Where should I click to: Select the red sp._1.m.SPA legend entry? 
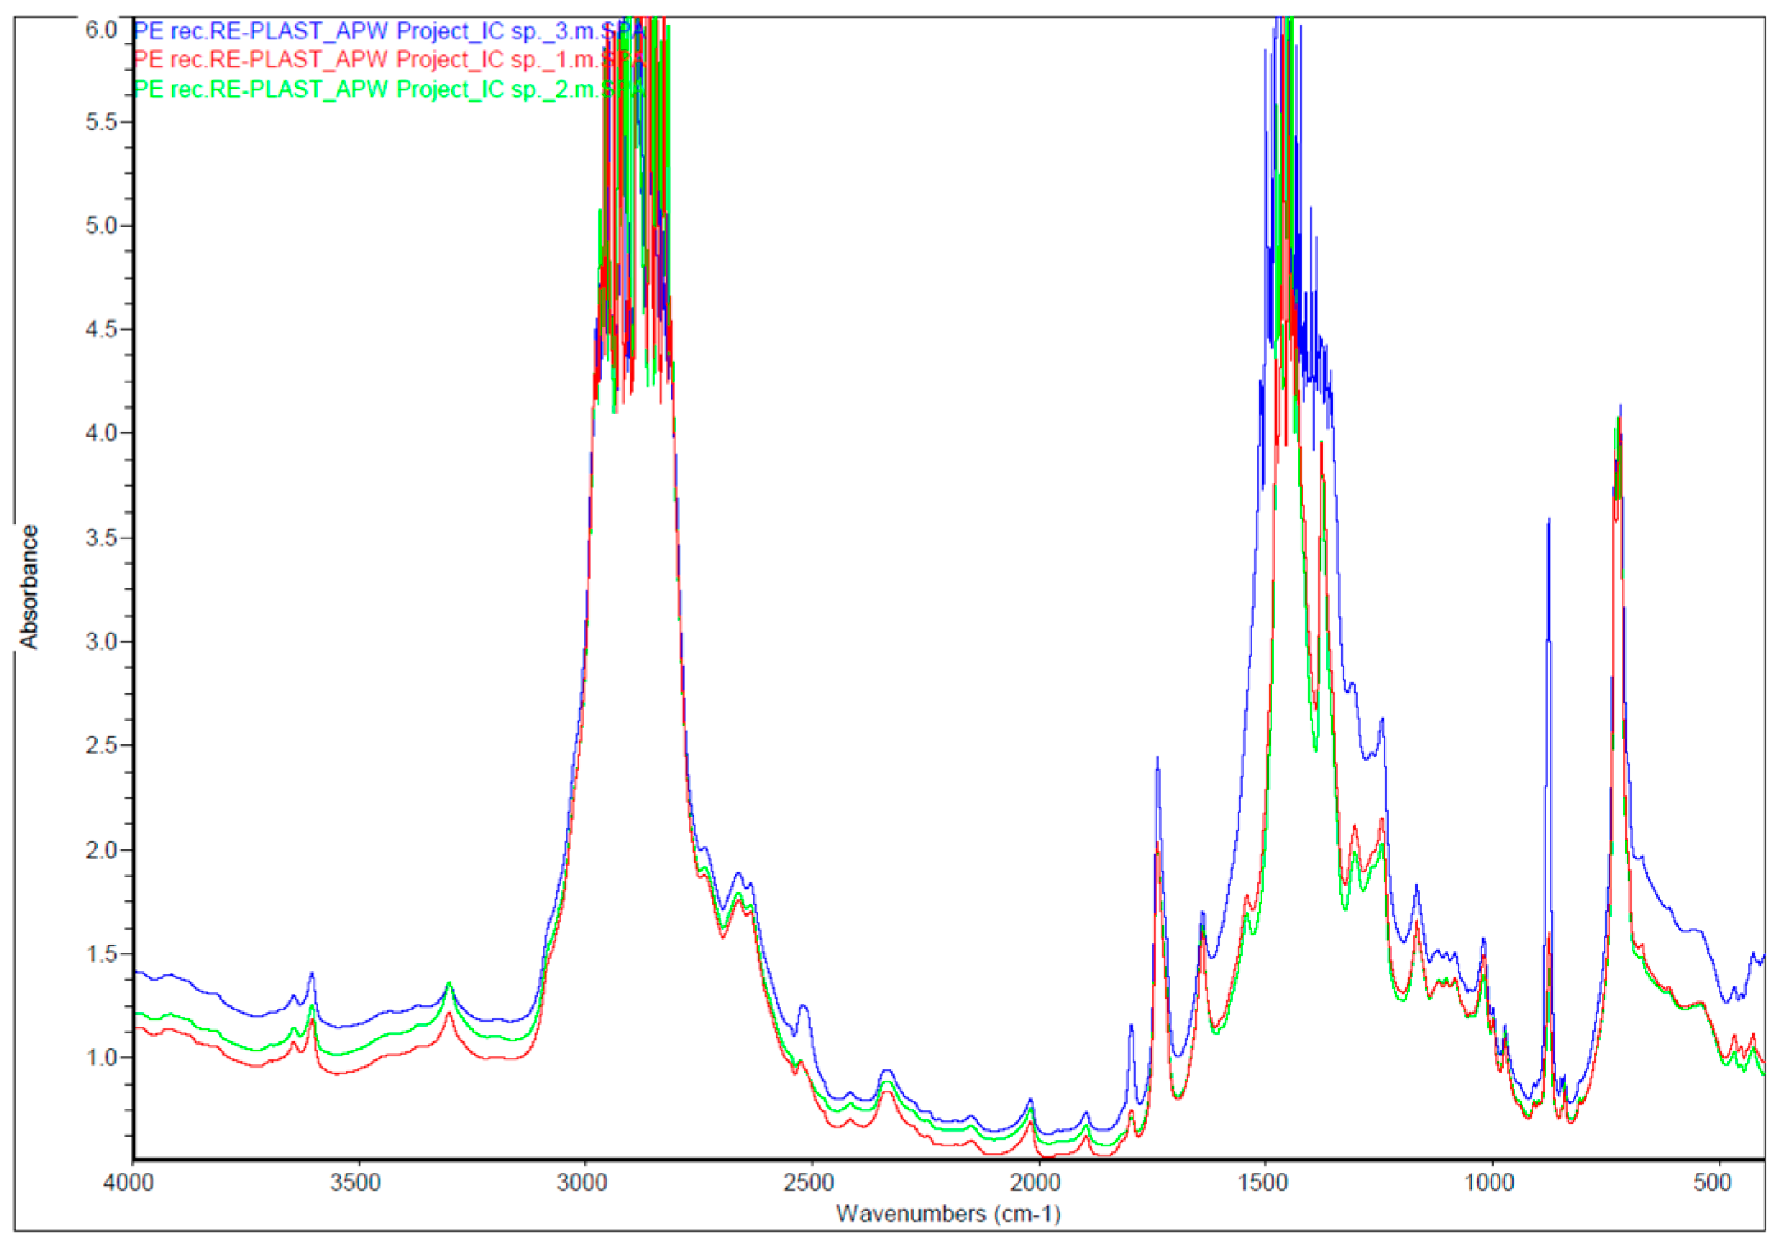(389, 60)
